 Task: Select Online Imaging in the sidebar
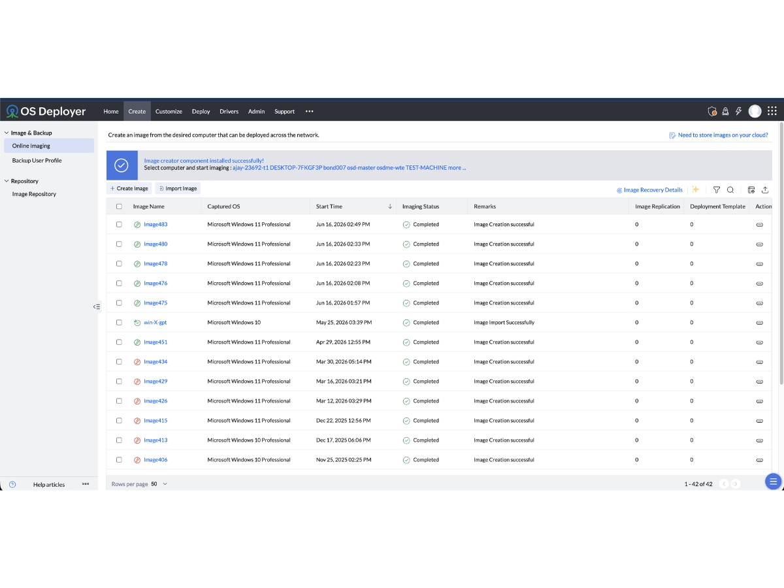pyautogui.click(x=49, y=146)
